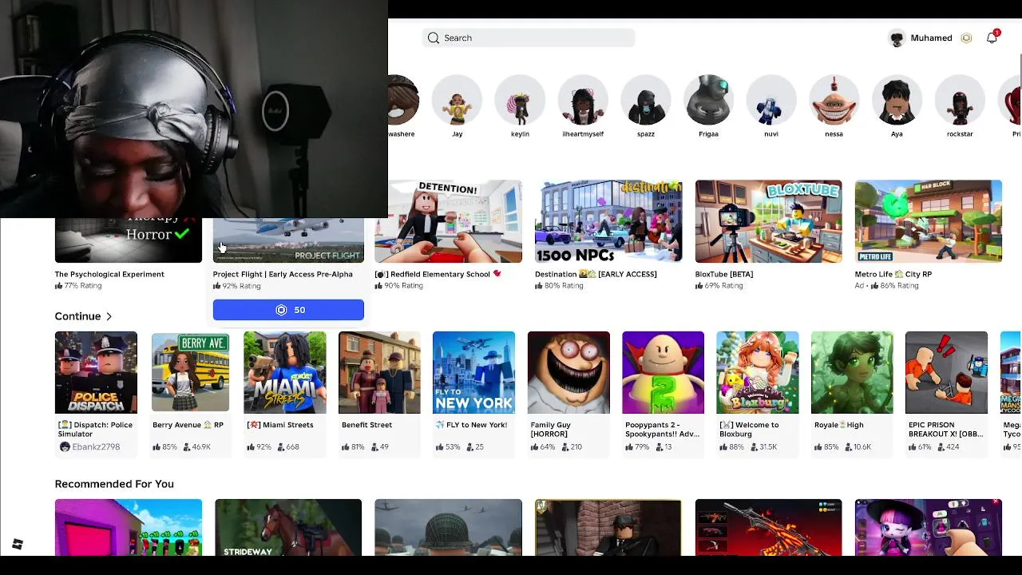The height and width of the screenshot is (575, 1022).
Task: Click the Roblox logo in the bottom corner
Action: point(18,545)
